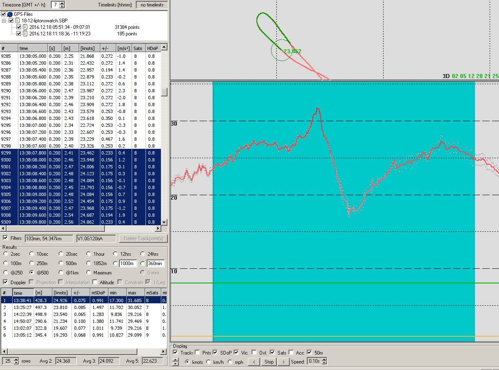This screenshot has width=499, height=370.
Task: Click the 05:51:34 track document icon
Action: (25, 27)
